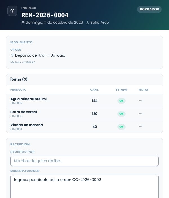Click the INGRESO label in header
Viewport: 169px width, 198px height.
29,8
